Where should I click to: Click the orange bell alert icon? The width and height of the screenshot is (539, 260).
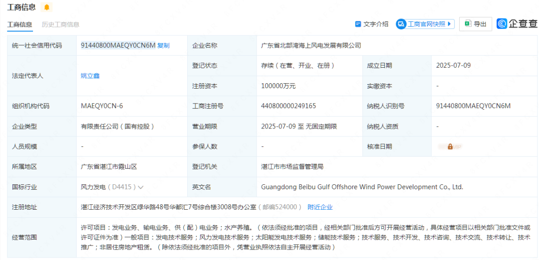(47, 7)
